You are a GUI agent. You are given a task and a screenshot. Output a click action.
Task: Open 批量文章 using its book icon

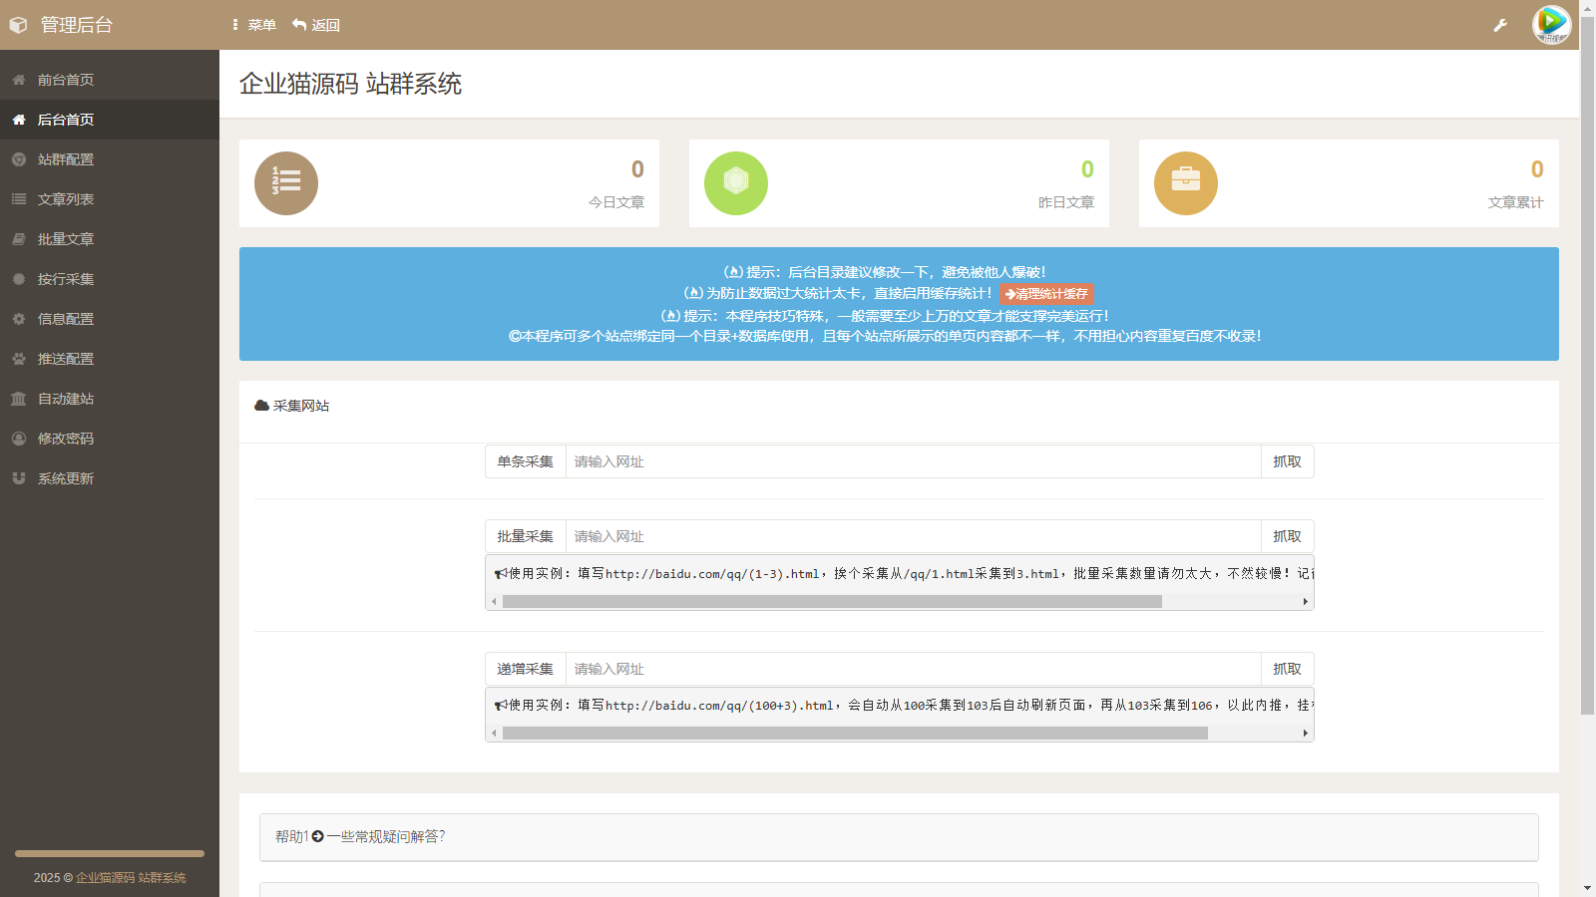pos(18,239)
